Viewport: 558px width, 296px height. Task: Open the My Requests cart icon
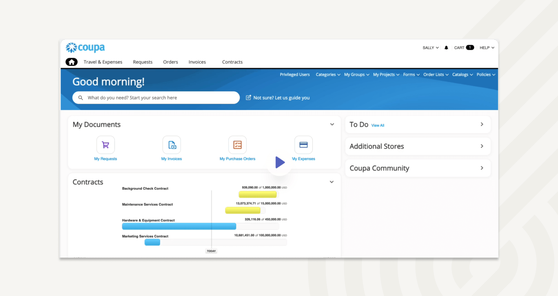pyautogui.click(x=106, y=145)
